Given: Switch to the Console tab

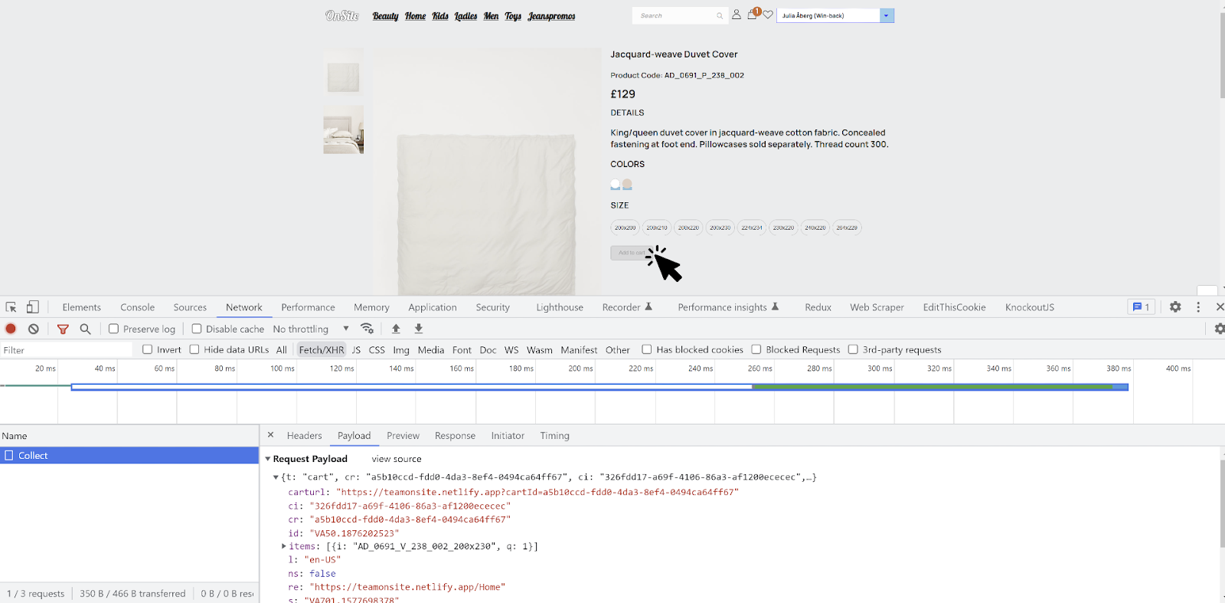Looking at the screenshot, I should tap(137, 307).
